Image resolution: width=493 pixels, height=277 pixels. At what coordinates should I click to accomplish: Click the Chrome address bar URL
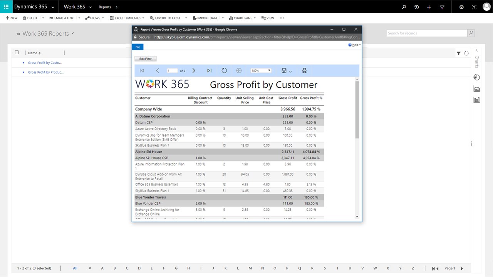[x=257, y=37]
